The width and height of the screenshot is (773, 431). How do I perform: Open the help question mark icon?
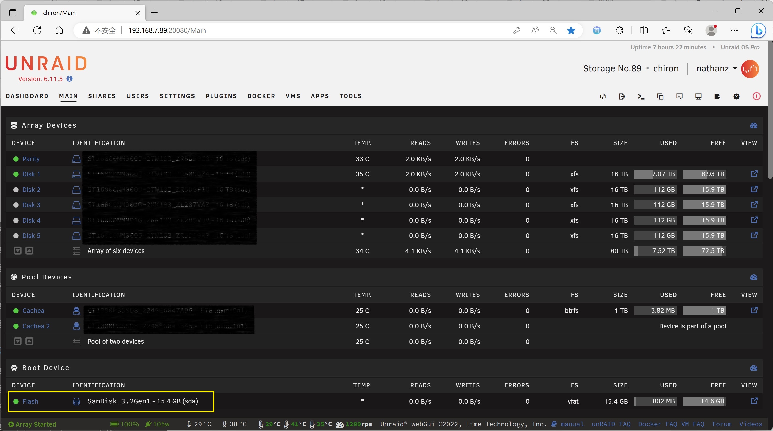point(736,97)
